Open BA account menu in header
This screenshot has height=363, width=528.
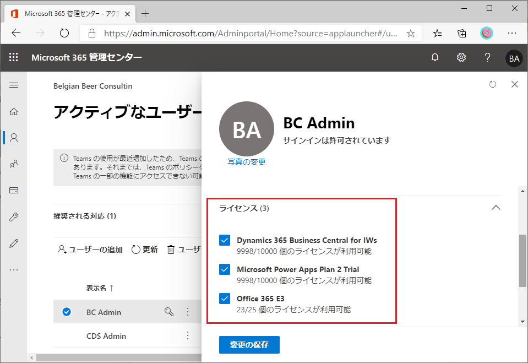pyautogui.click(x=514, y=58)
